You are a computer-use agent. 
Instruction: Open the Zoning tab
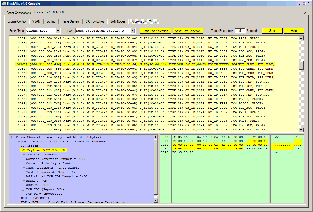point(51,21)
